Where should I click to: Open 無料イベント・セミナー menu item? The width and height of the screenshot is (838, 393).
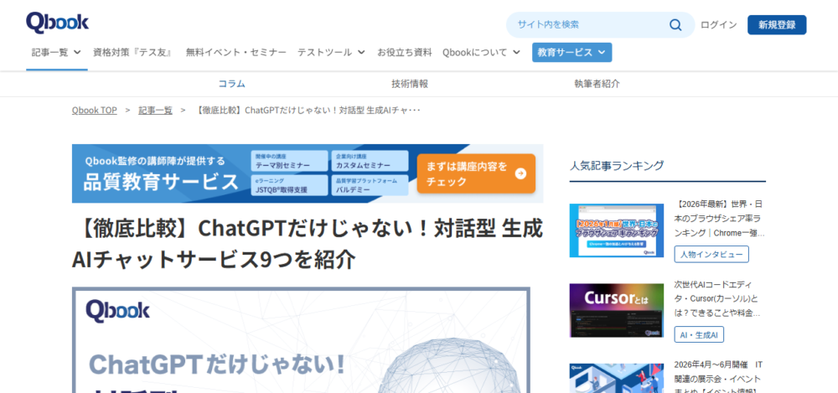[x=236, y=53]
